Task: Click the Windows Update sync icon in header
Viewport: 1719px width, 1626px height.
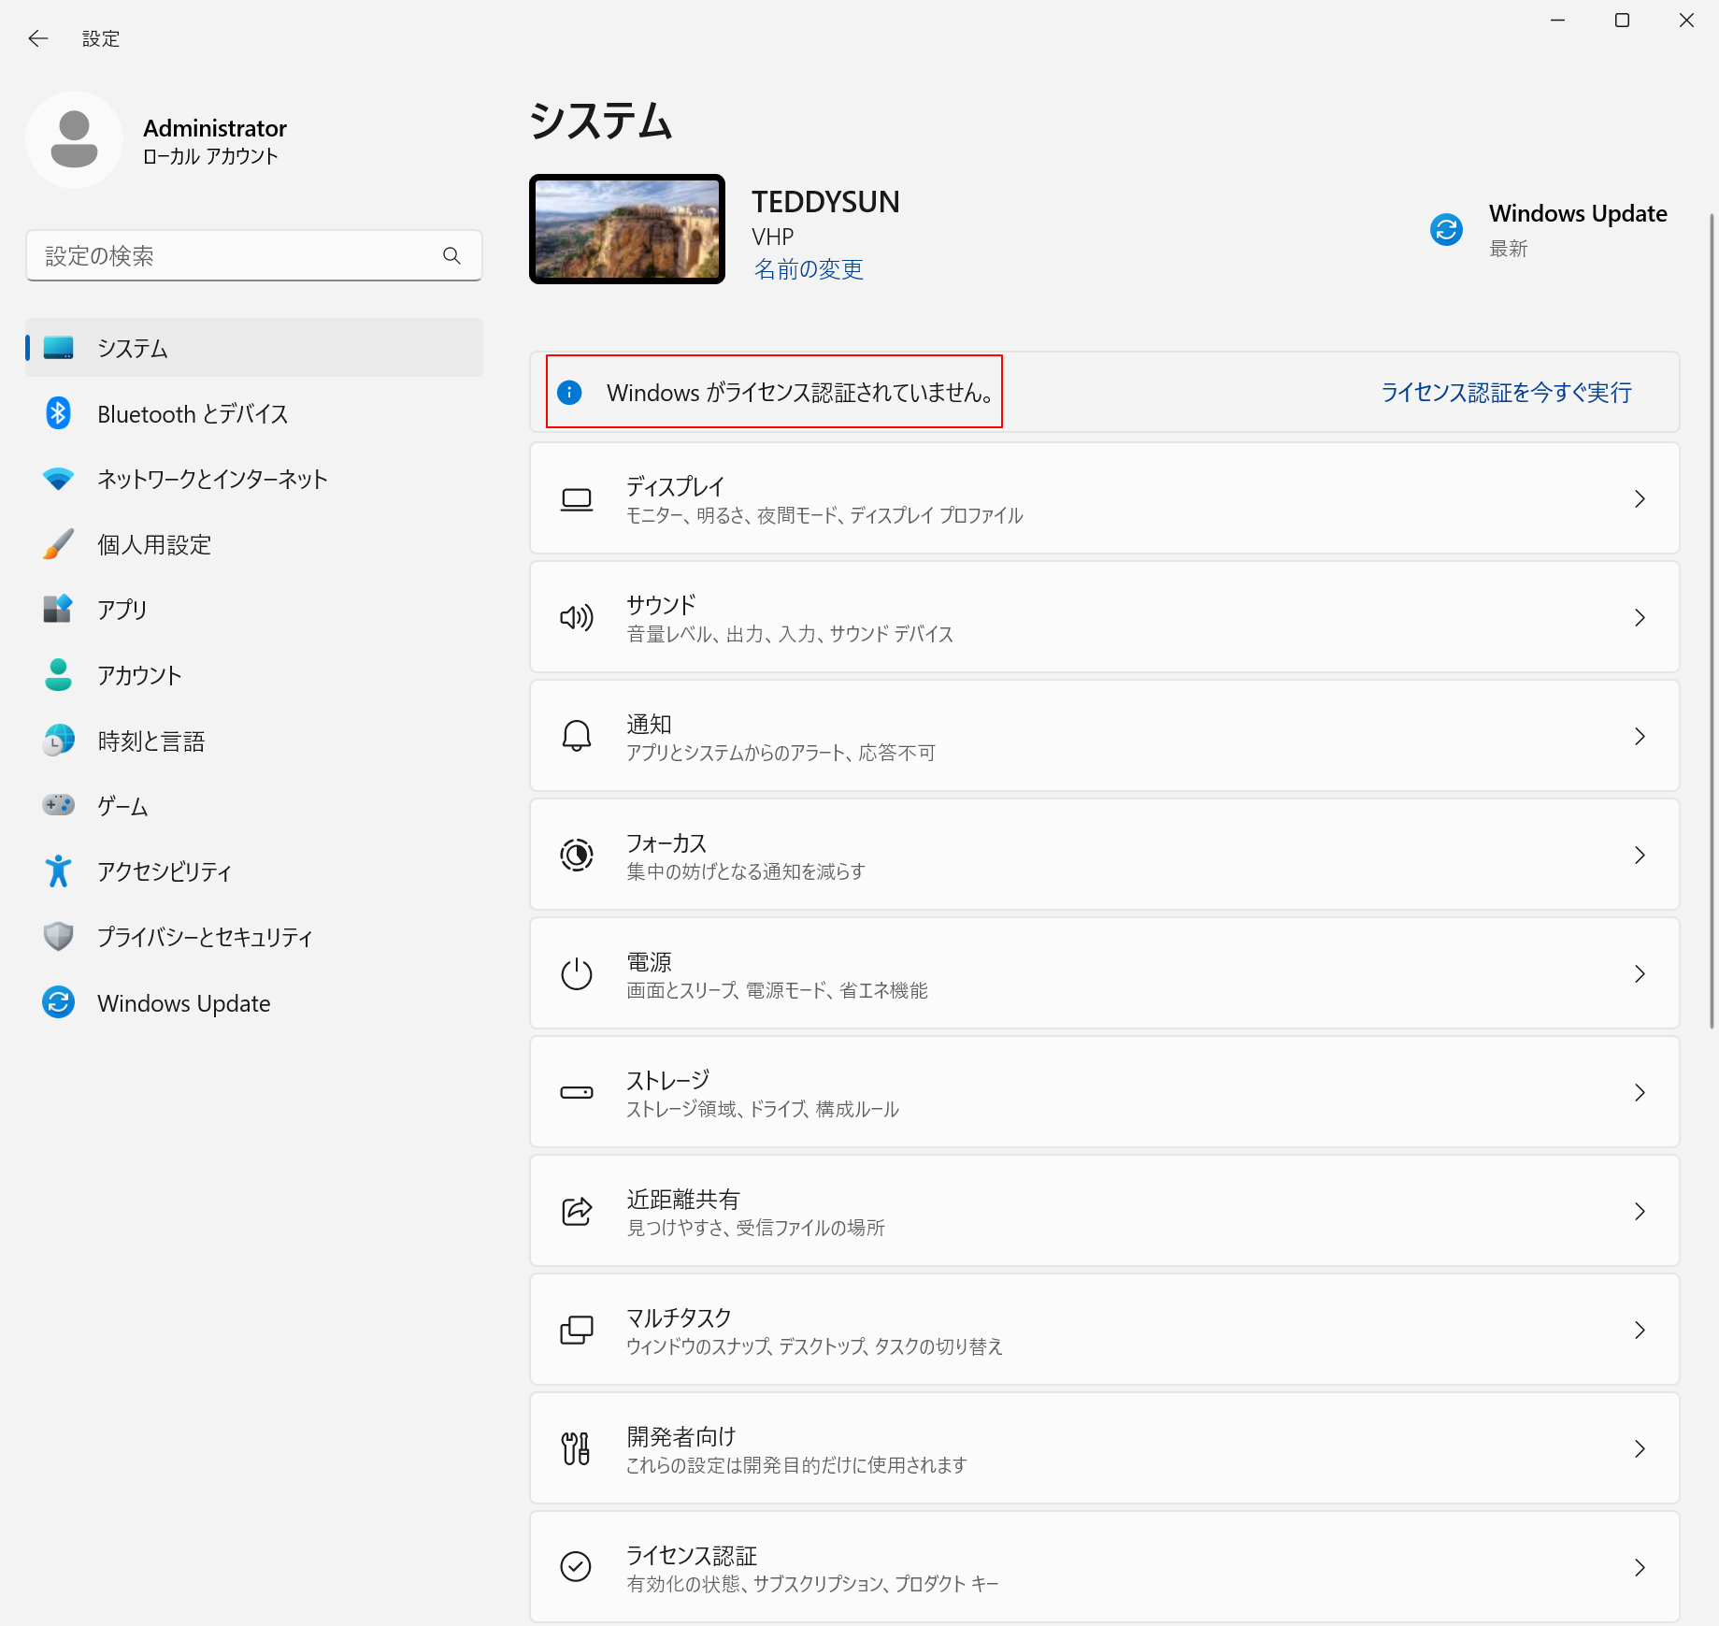Action: pyautogui.click(x=1446, y=229)
